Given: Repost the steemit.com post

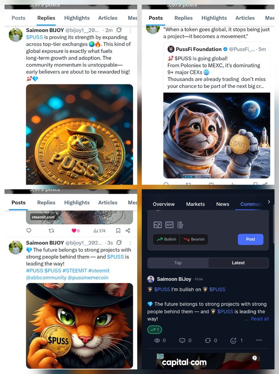Looking at the screenshot, I should (x=51, y=231).
